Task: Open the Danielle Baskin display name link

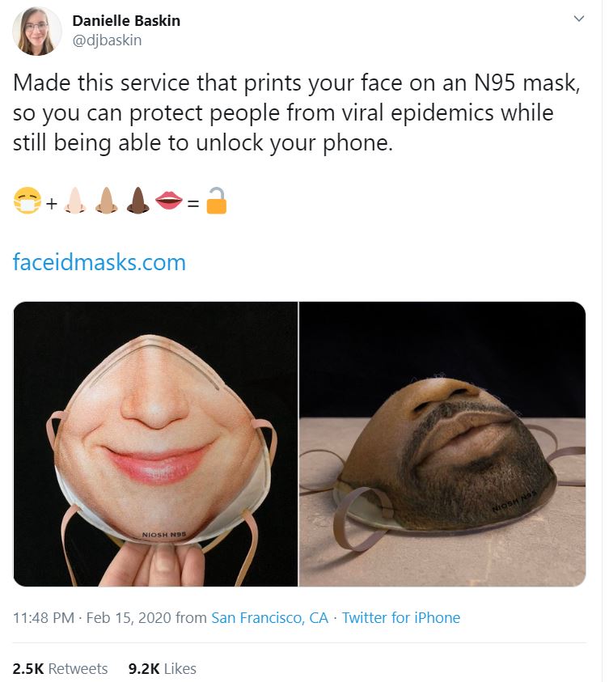Action: tap(126, 20)
